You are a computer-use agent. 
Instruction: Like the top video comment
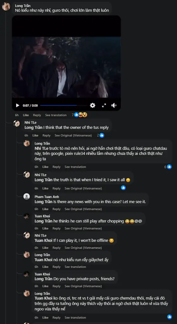pos(26,115)
